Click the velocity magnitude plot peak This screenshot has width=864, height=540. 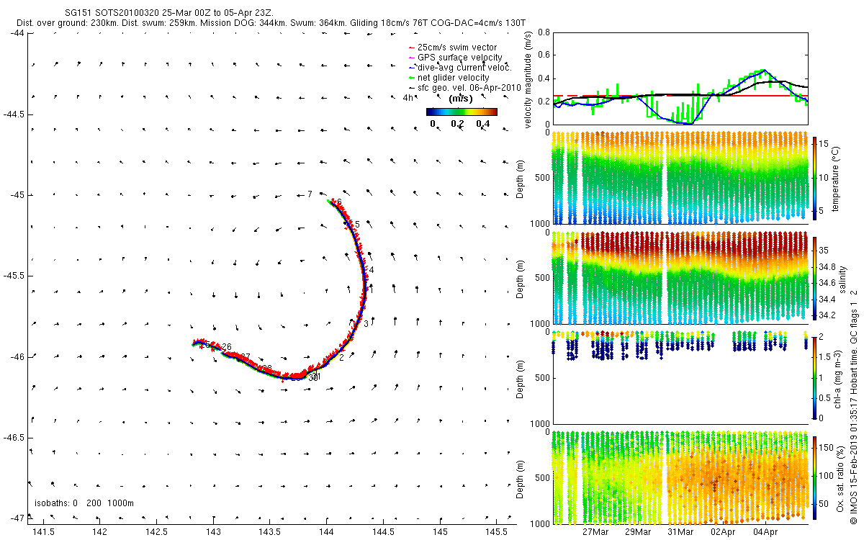click(x=764, y=71)
